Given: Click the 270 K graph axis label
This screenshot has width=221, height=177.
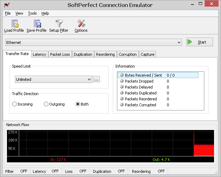Looking at the screenshot, I should (13, 132).
